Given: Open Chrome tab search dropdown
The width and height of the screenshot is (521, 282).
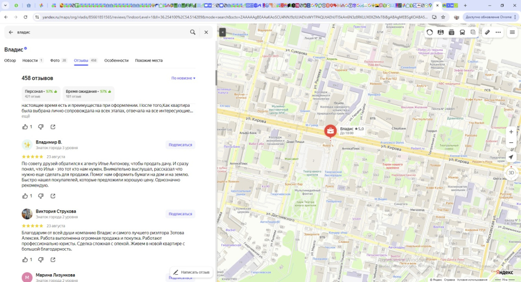Looking at the screenshot, I should (5, 5).
